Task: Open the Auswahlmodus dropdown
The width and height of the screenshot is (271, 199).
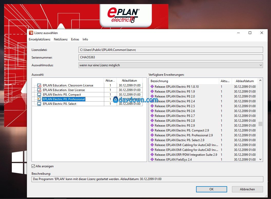Action: (x=171, y=65)
